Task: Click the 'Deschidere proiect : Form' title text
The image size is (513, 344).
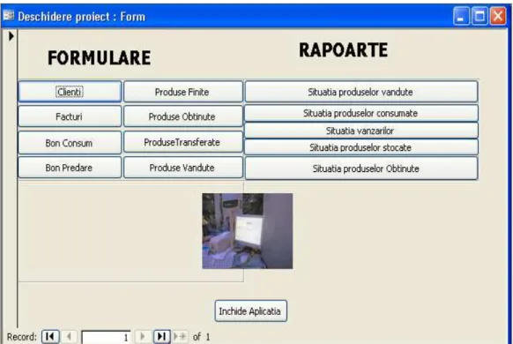Action: (81, 17)
